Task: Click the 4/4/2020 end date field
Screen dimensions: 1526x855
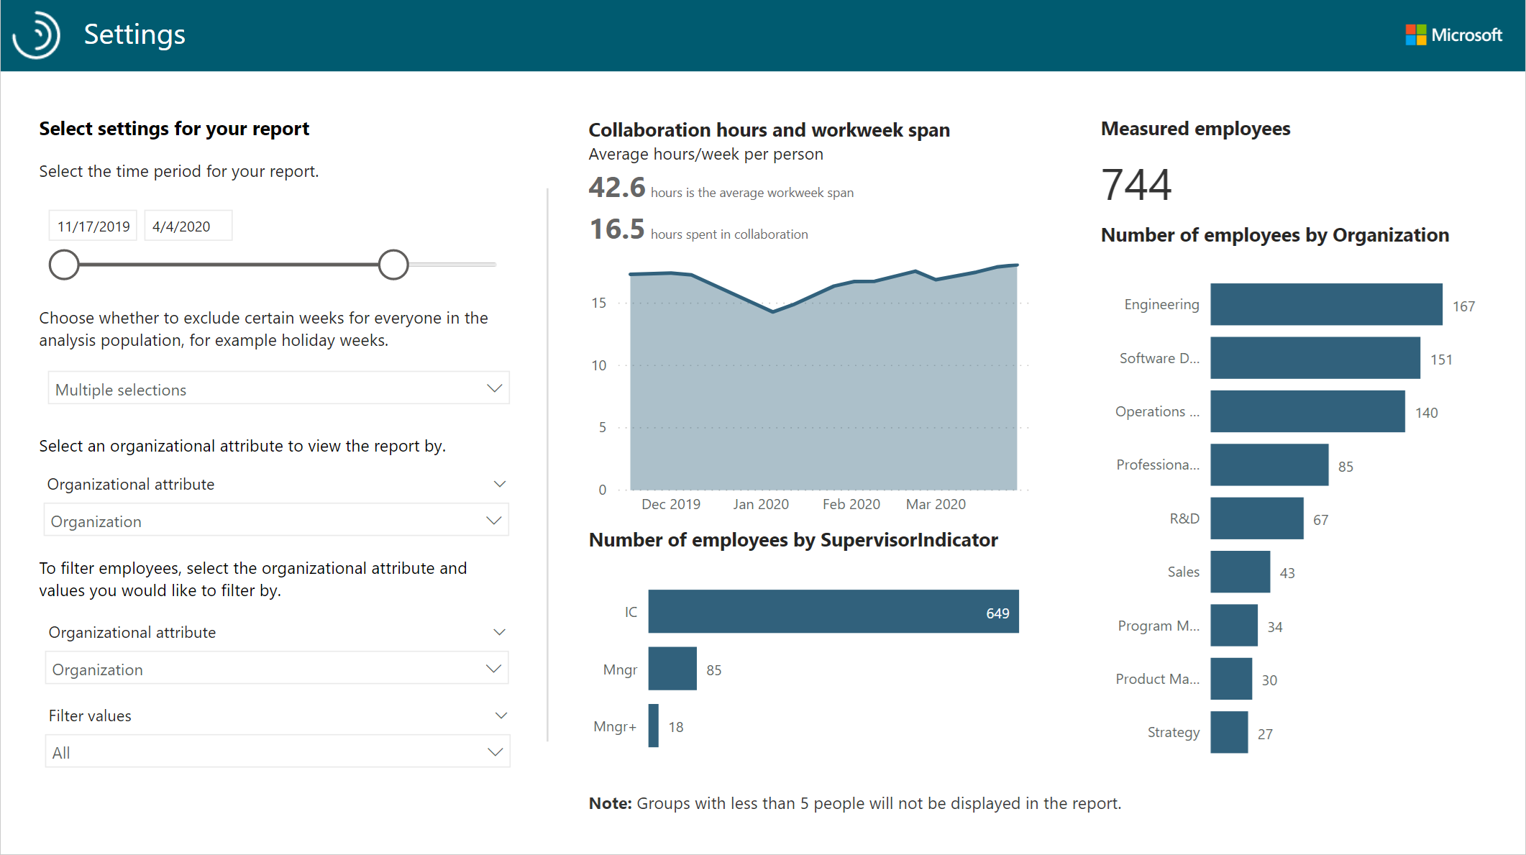Action: click(x=188, y=225)
